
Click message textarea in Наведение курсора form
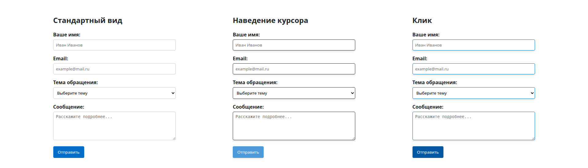point(294,126)
